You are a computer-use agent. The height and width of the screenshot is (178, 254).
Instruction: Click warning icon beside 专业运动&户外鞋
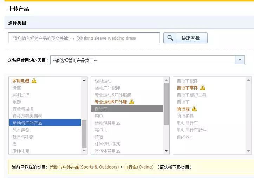(x=132, y=102)
